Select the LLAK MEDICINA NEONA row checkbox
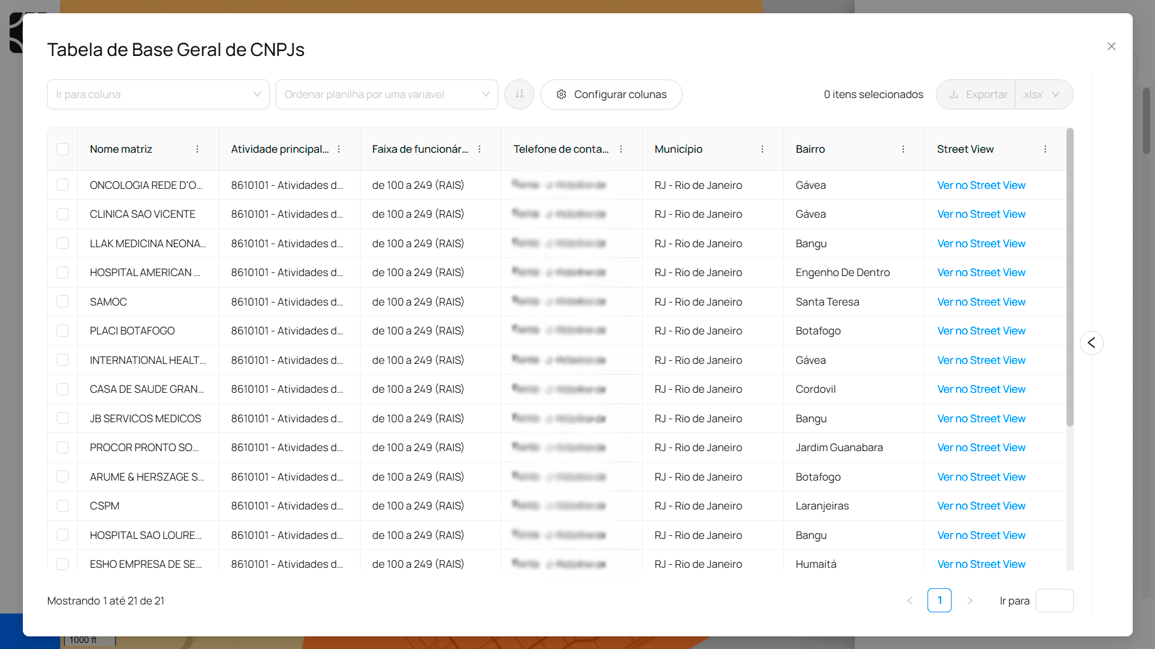Viewport: 1155px width, 649px height. tap(63, 244)
